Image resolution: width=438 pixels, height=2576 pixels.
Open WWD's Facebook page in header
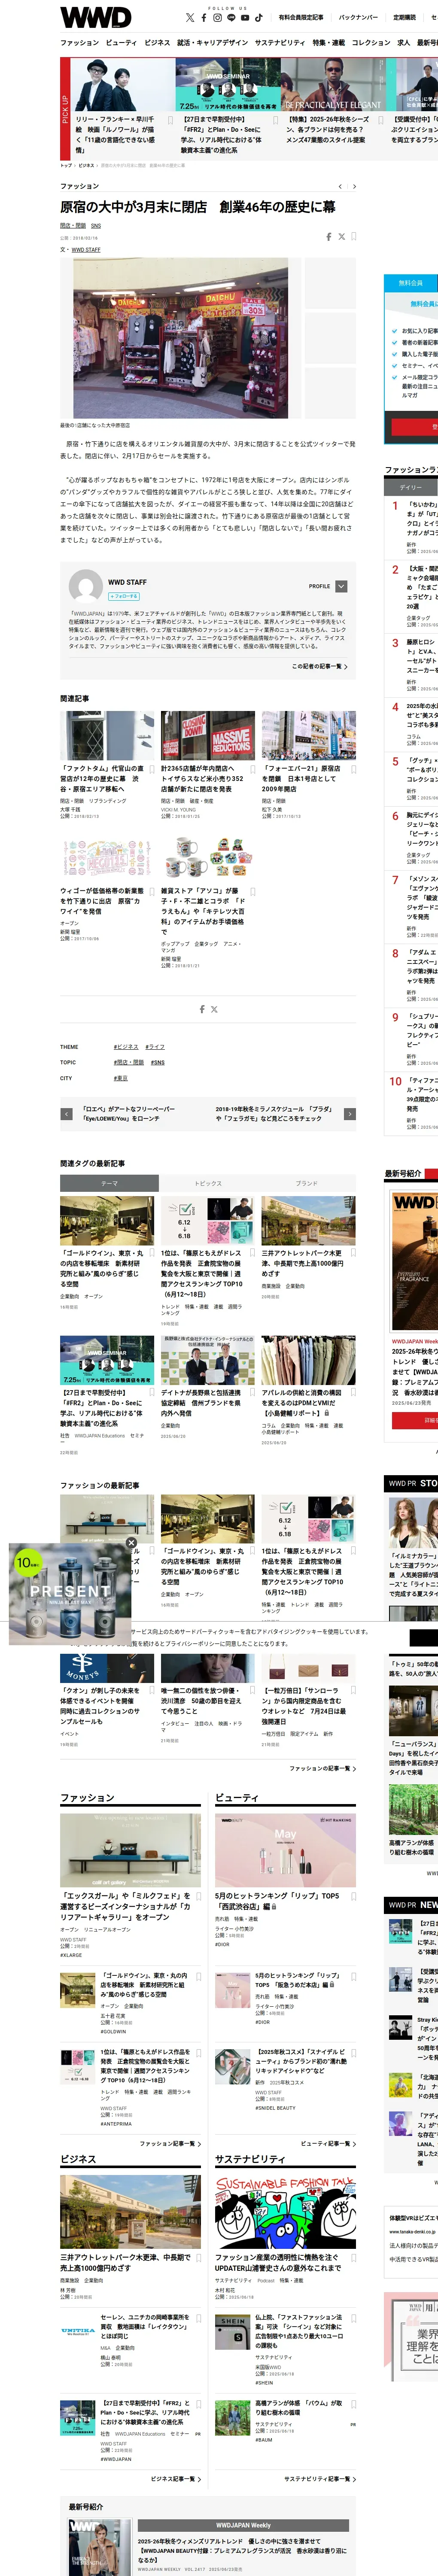point(204,18)
